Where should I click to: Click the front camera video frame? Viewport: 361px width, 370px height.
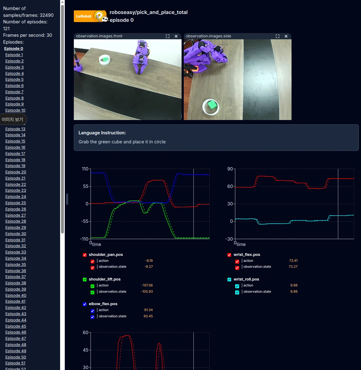pos(128,79)
